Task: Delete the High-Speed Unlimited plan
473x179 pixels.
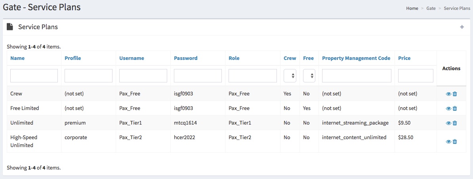Action: pyautogui.click(x=455, y=142)
